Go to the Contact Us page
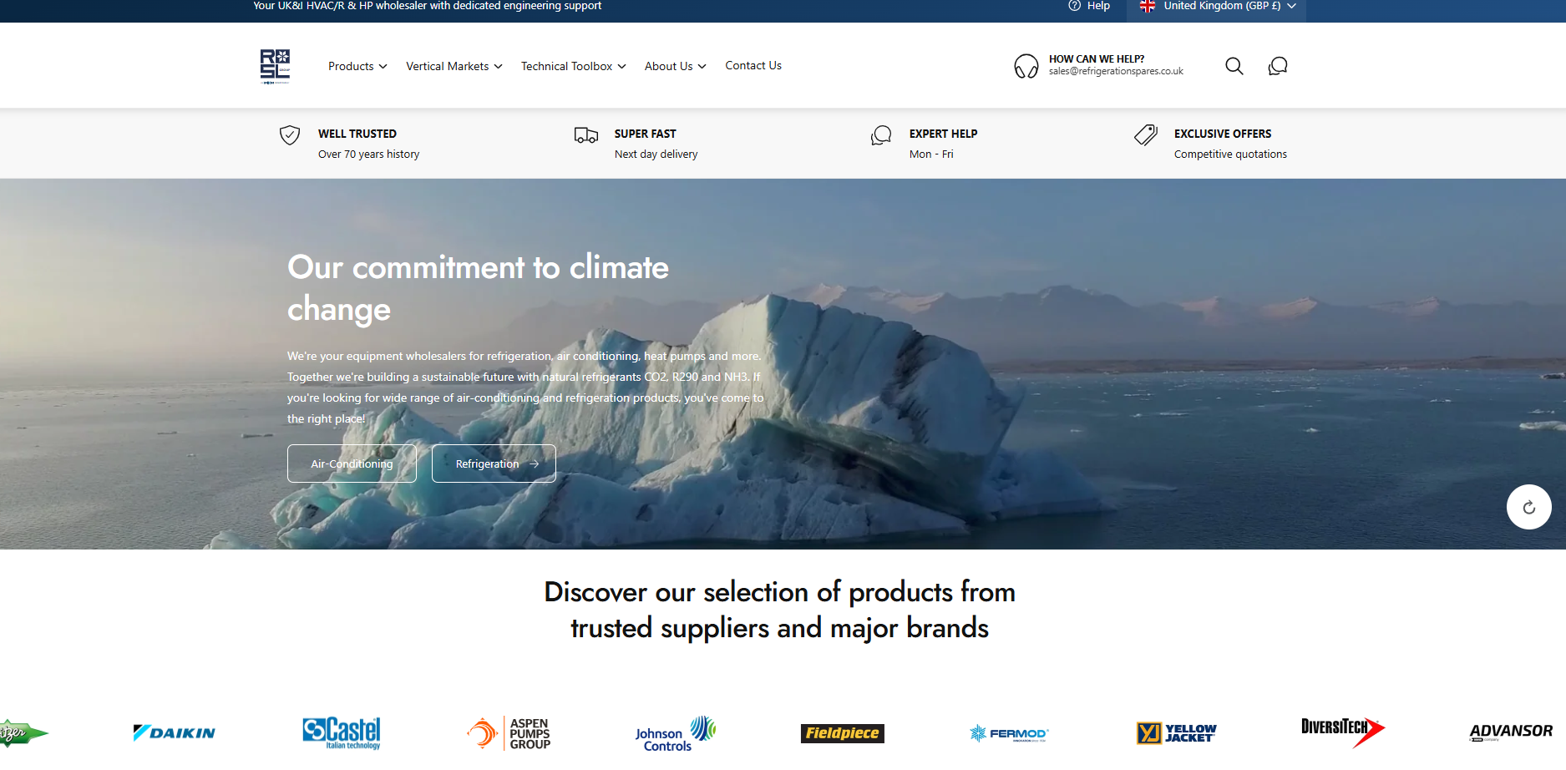1566x770 pixels. click(753, 65)
